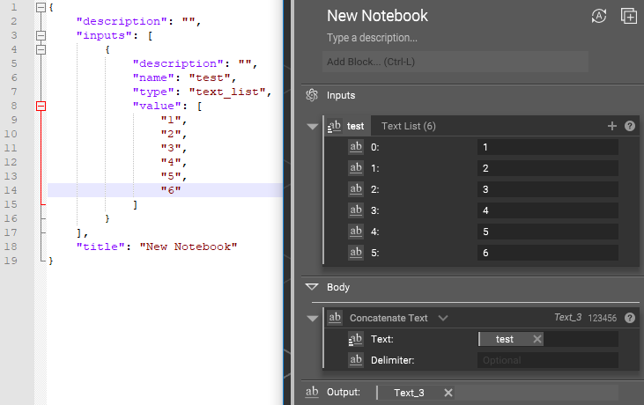Click the Delimiter Optional input field
The image size is (644, 405).
548,360
